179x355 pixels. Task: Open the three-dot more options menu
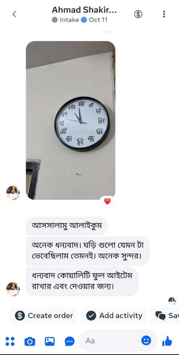[164, 14]
